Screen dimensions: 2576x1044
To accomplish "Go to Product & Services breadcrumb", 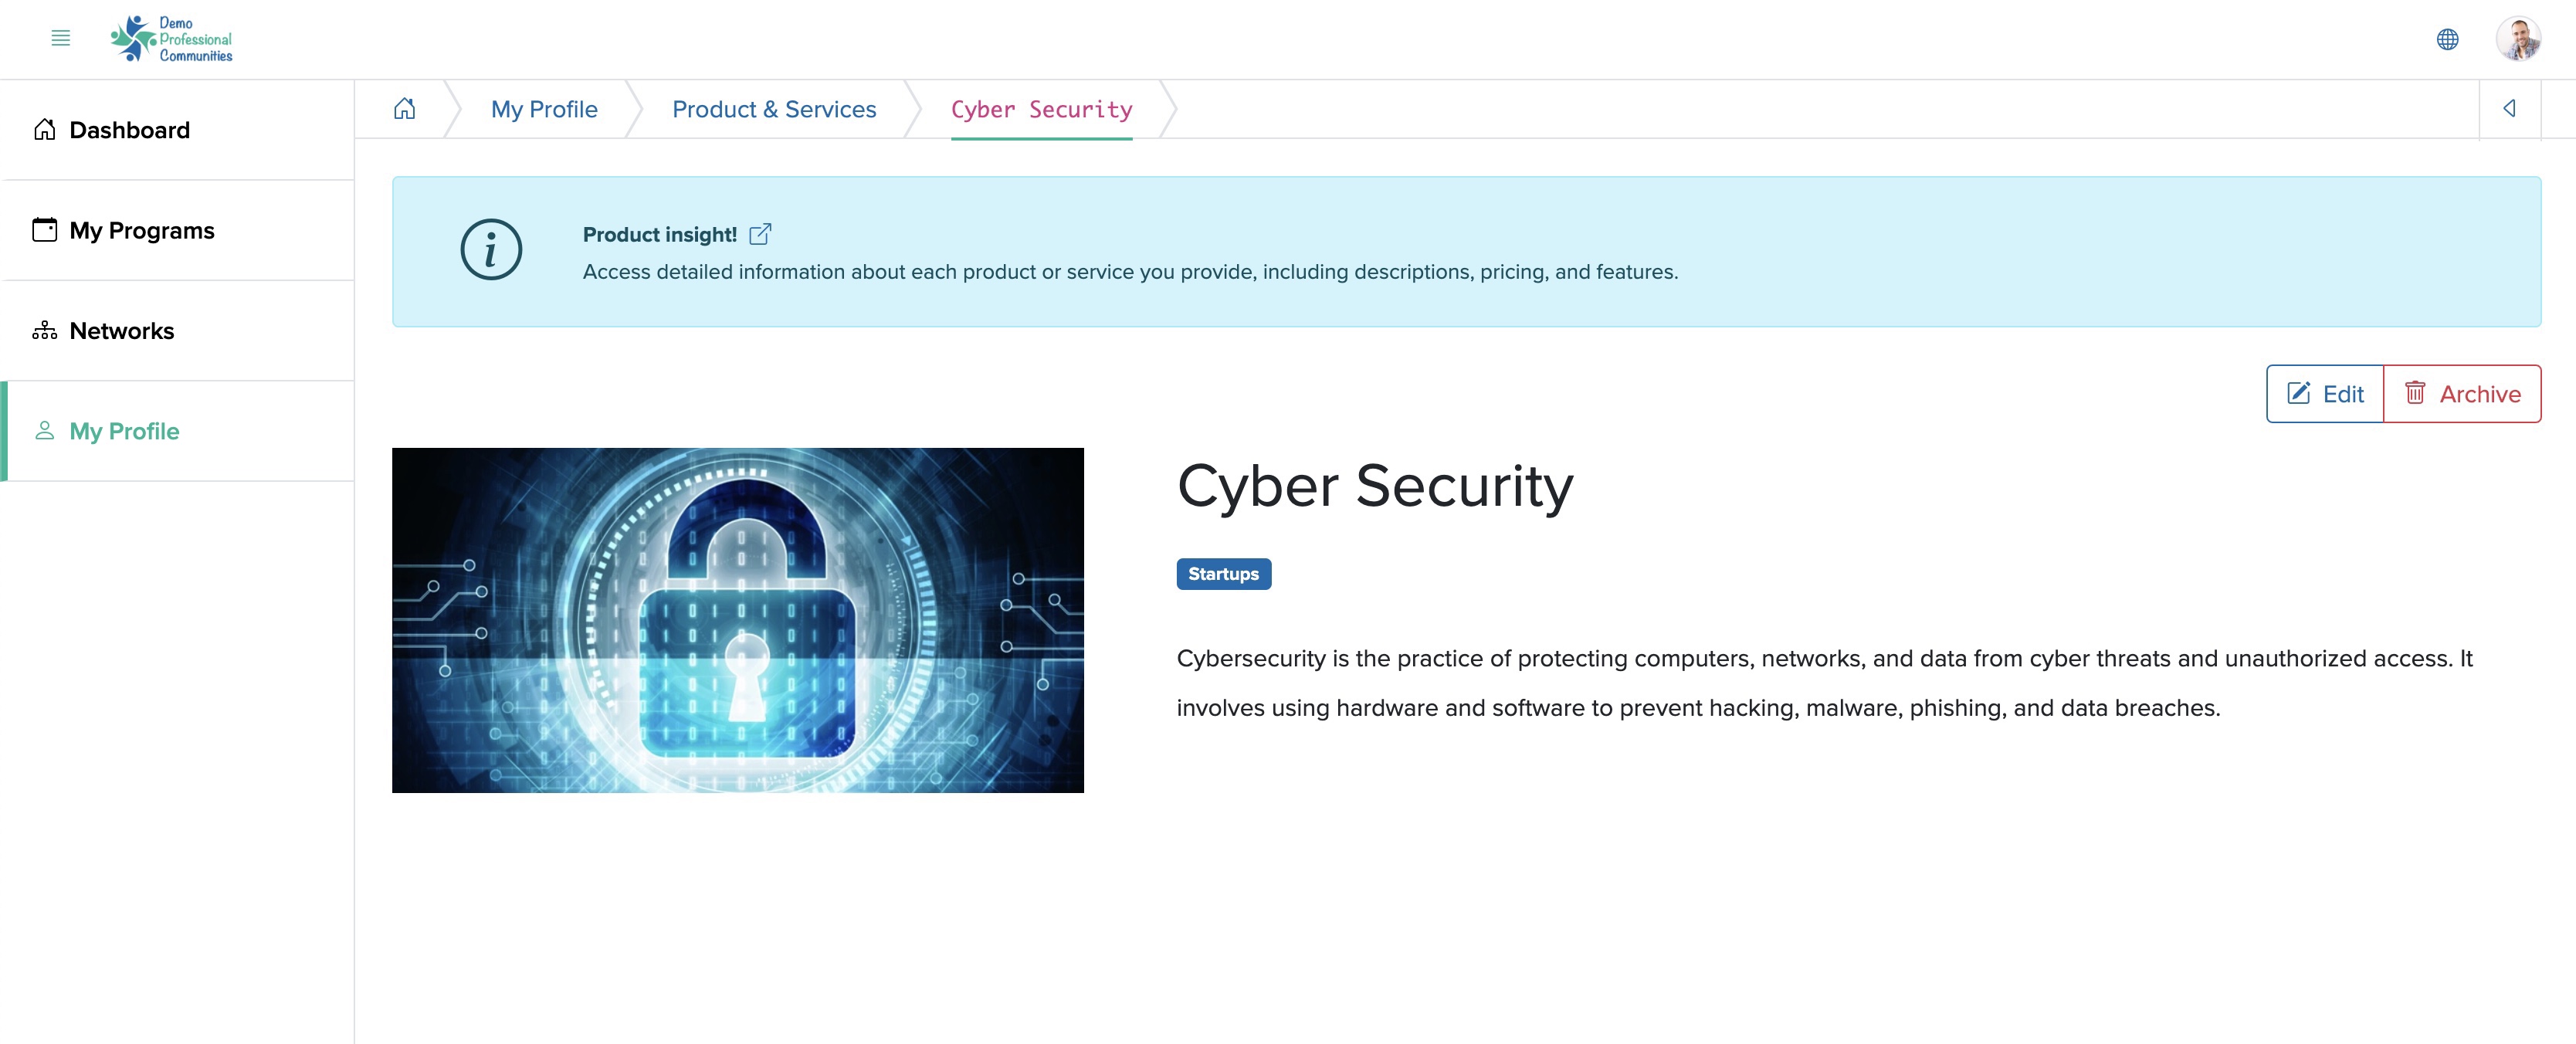I will [x=774, y=109].
